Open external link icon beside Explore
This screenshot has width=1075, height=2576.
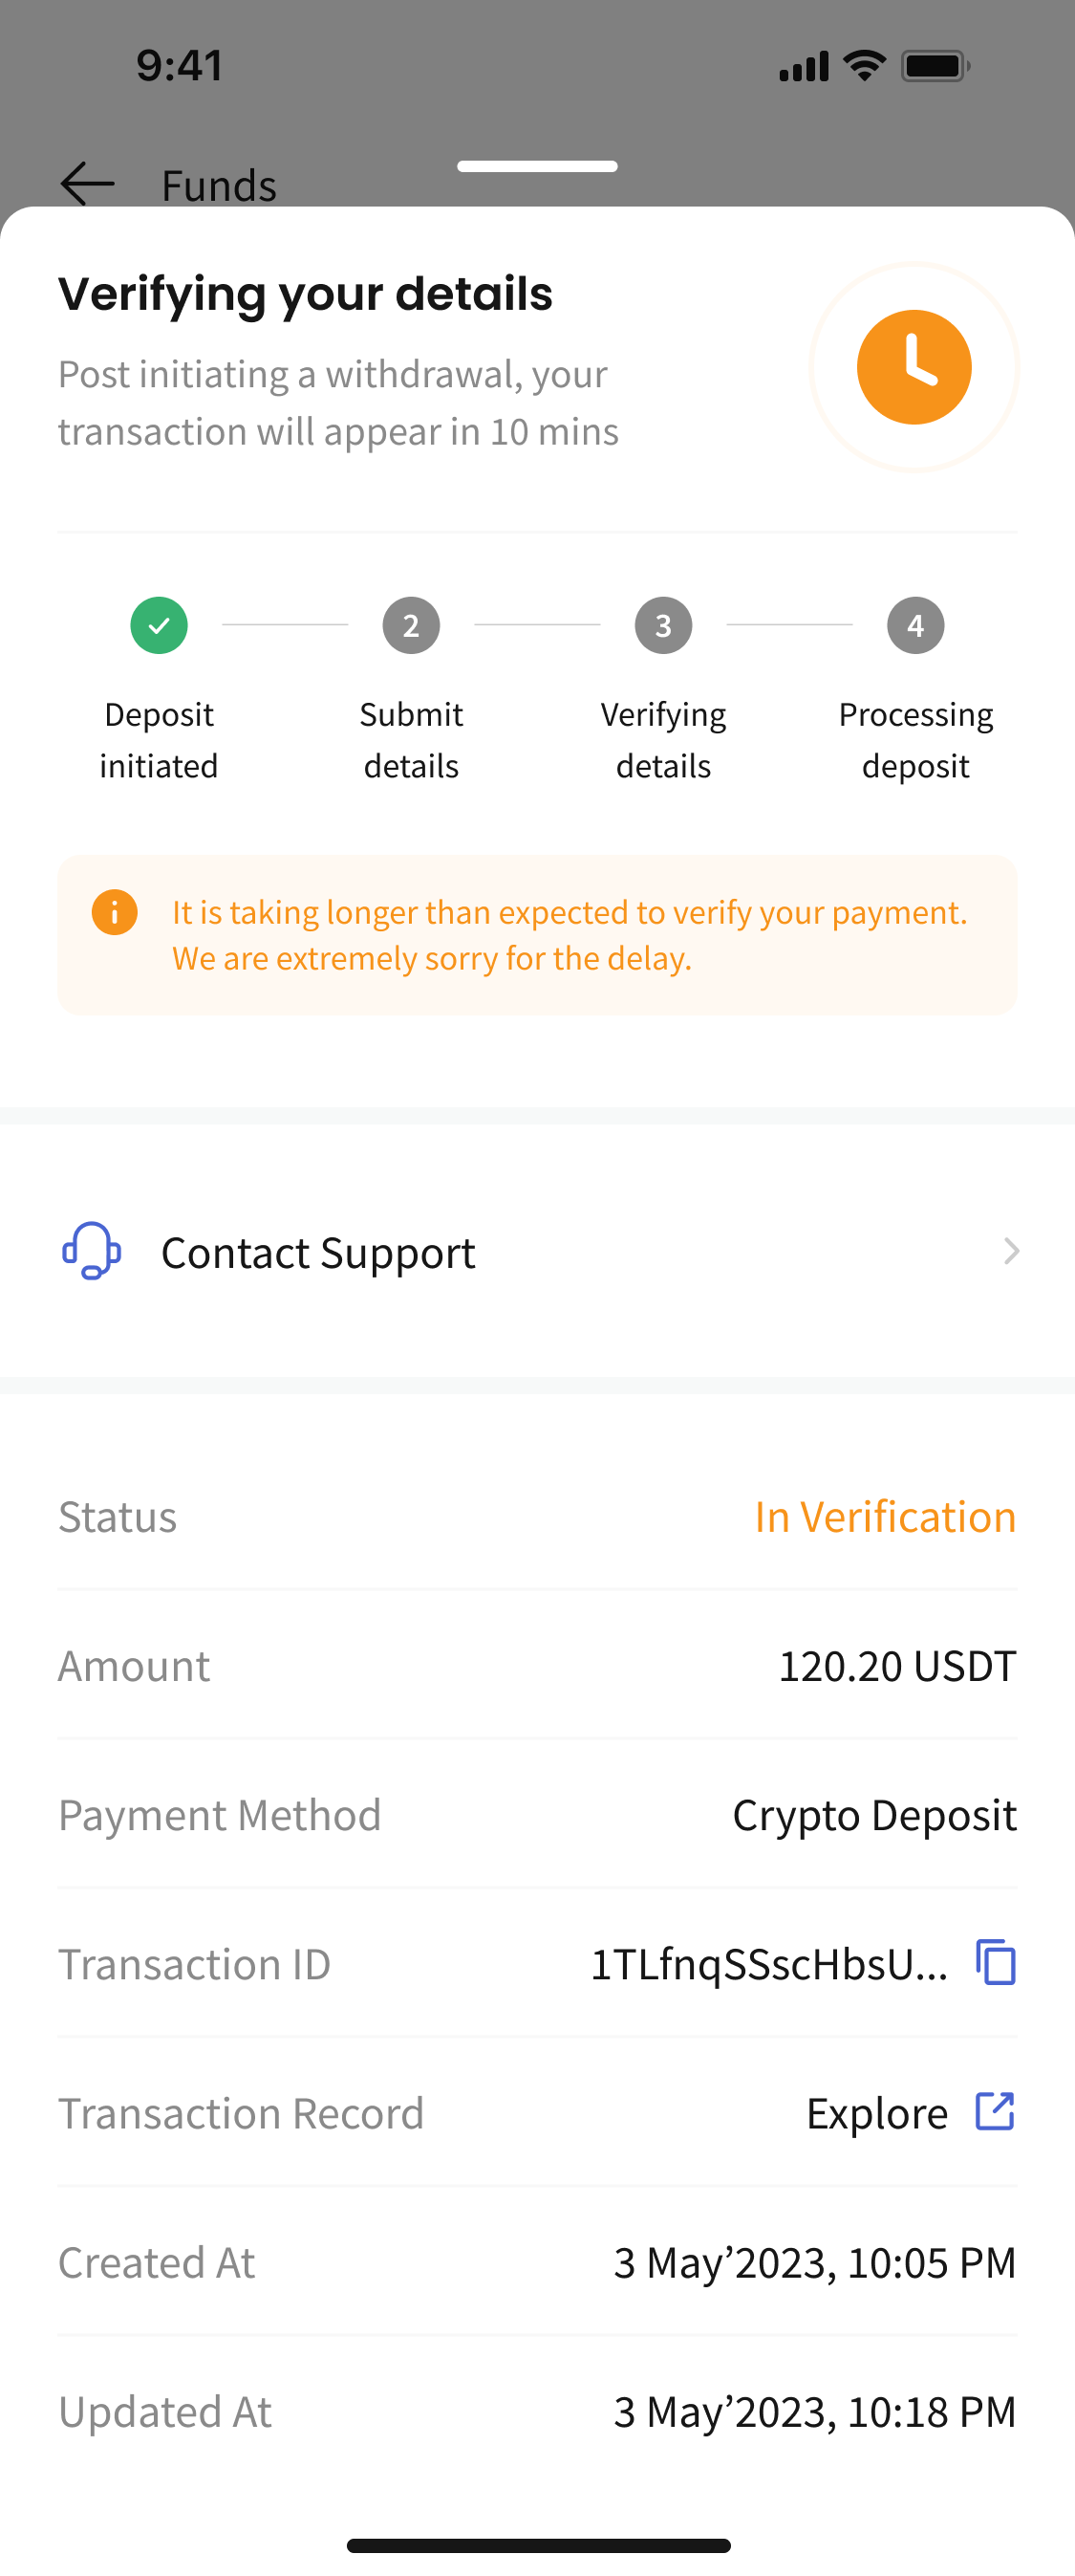point(995,2111)
